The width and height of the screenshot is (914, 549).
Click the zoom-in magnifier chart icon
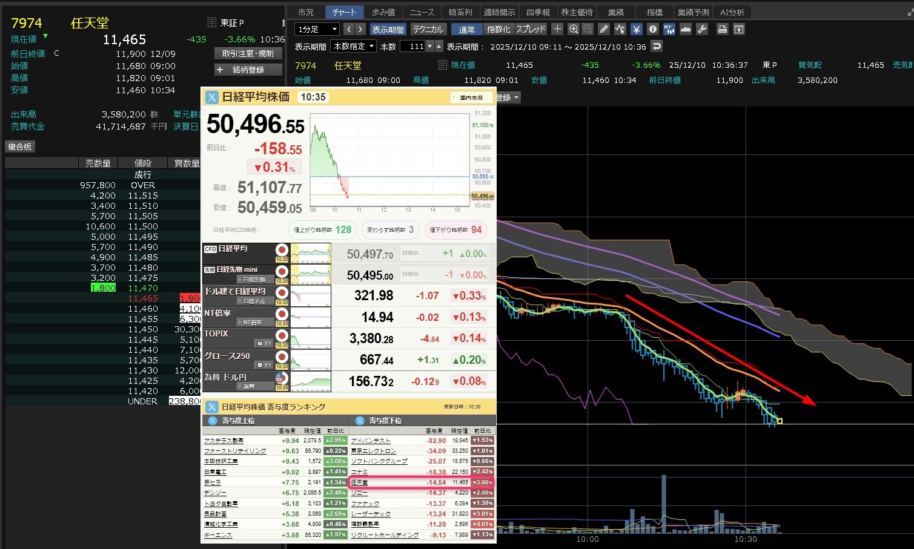point(573,29)
